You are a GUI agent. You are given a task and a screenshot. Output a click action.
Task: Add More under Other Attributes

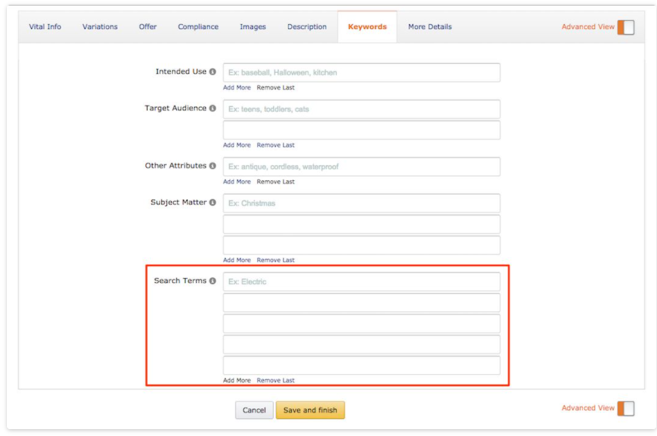point(237,182)
